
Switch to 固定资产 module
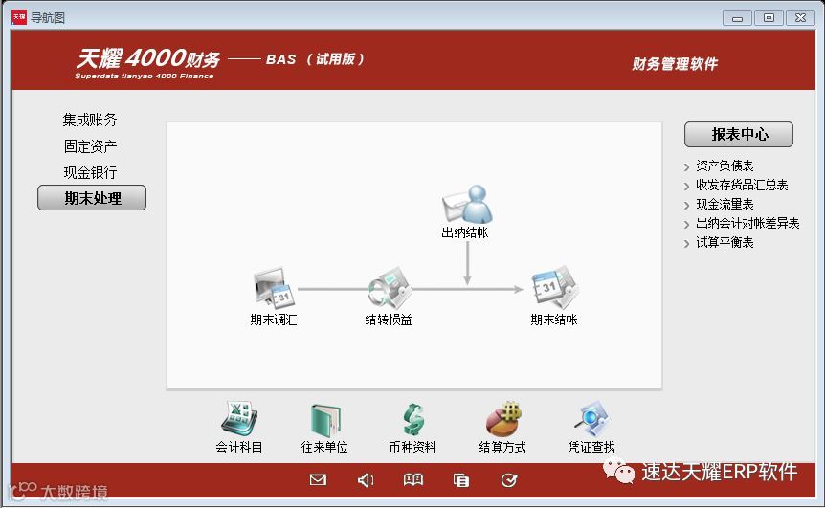point(90,146)
